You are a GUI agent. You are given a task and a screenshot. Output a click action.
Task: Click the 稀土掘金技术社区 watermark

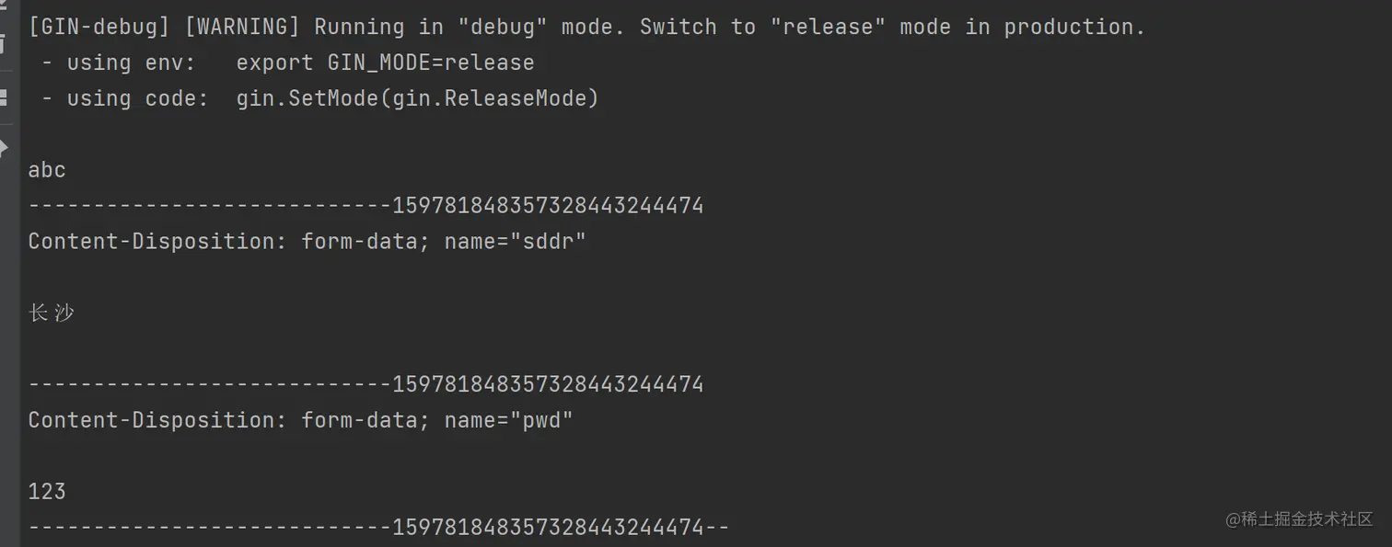click(x=1299, y=519)
